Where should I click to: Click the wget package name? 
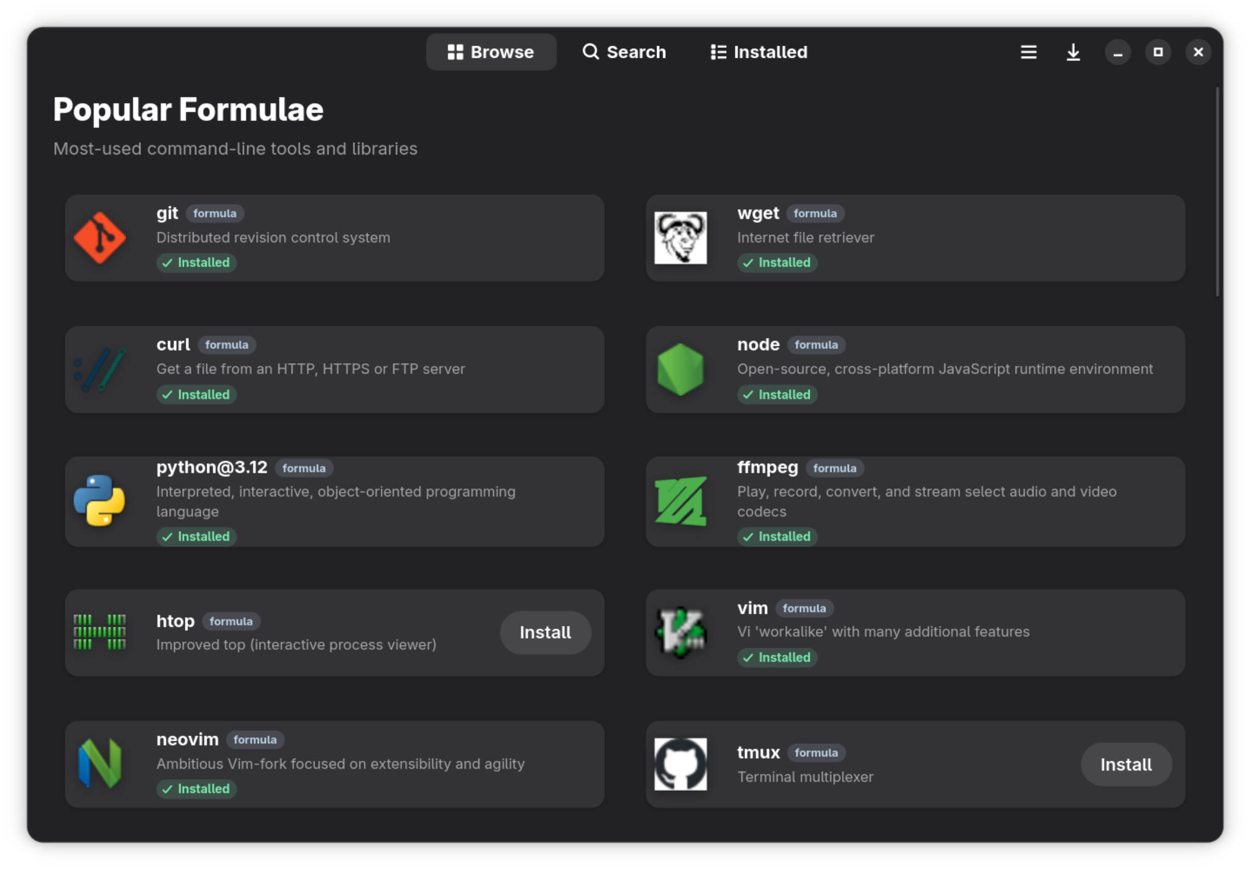(758, 213)
